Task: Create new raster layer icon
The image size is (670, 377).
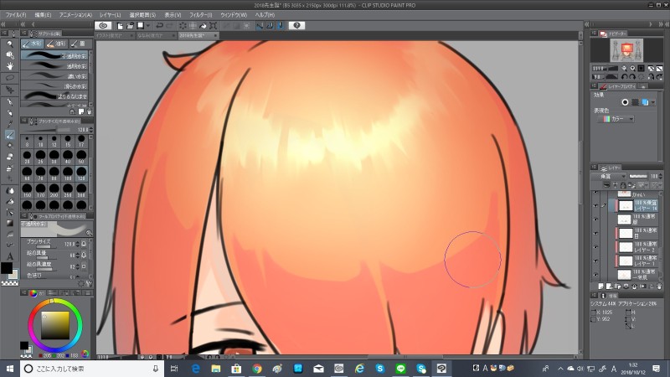Action: point(601,286)
